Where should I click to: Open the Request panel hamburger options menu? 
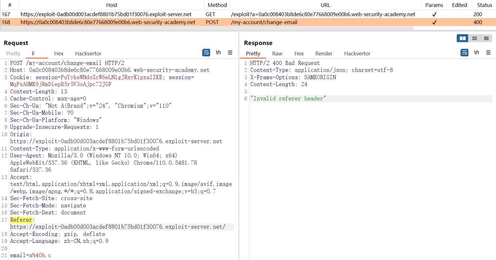tap(230, 53)
